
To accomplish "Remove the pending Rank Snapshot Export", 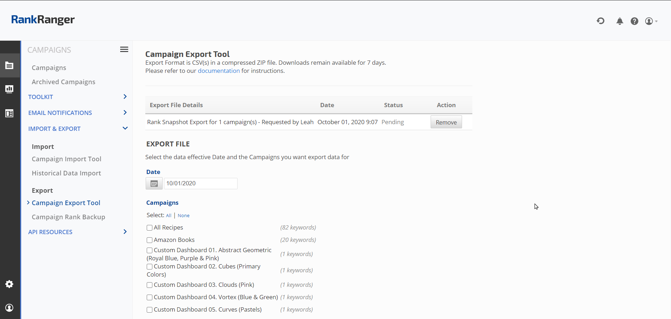I will [x=446, y=122].
